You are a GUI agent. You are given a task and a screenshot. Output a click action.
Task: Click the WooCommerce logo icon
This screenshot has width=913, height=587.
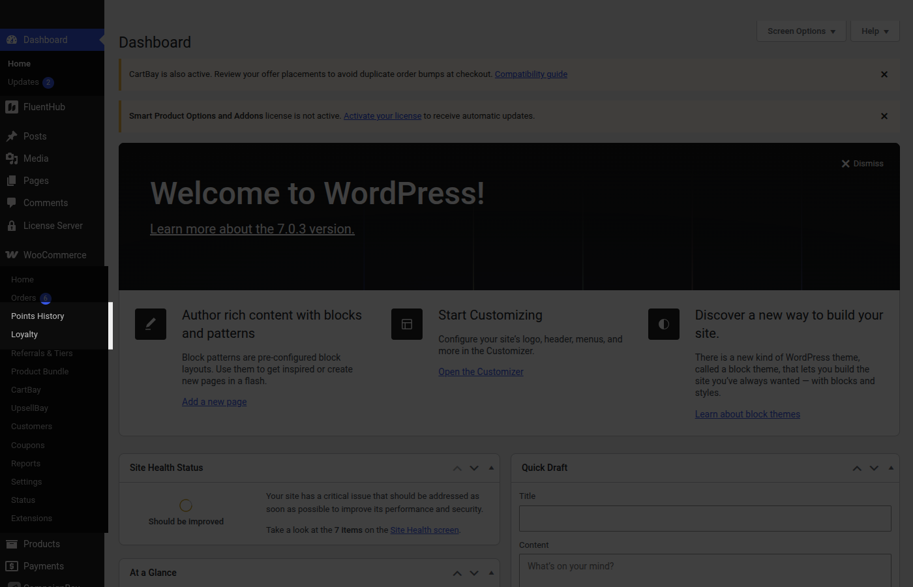(12, 255)
